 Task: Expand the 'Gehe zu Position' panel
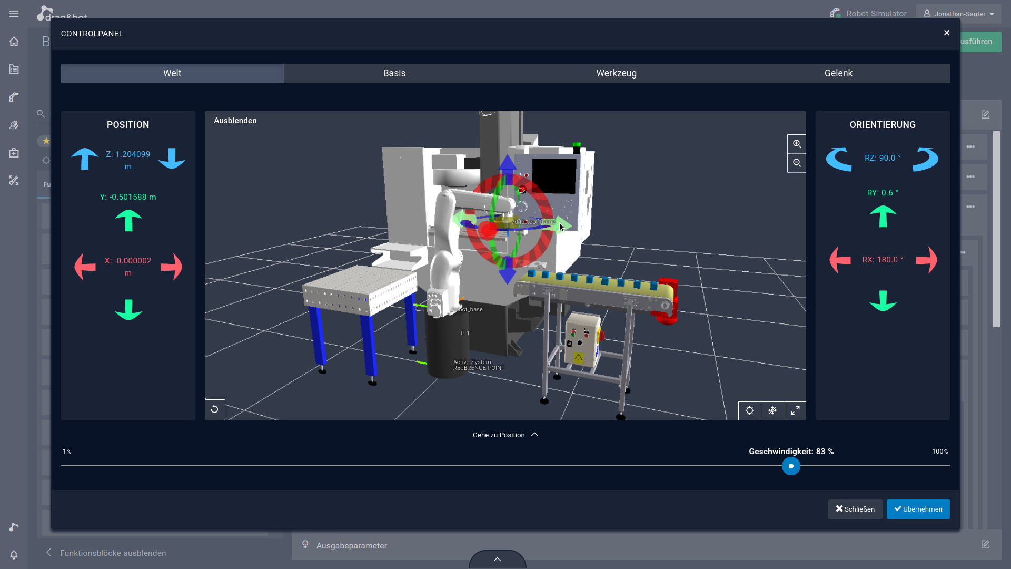(505, 435)
